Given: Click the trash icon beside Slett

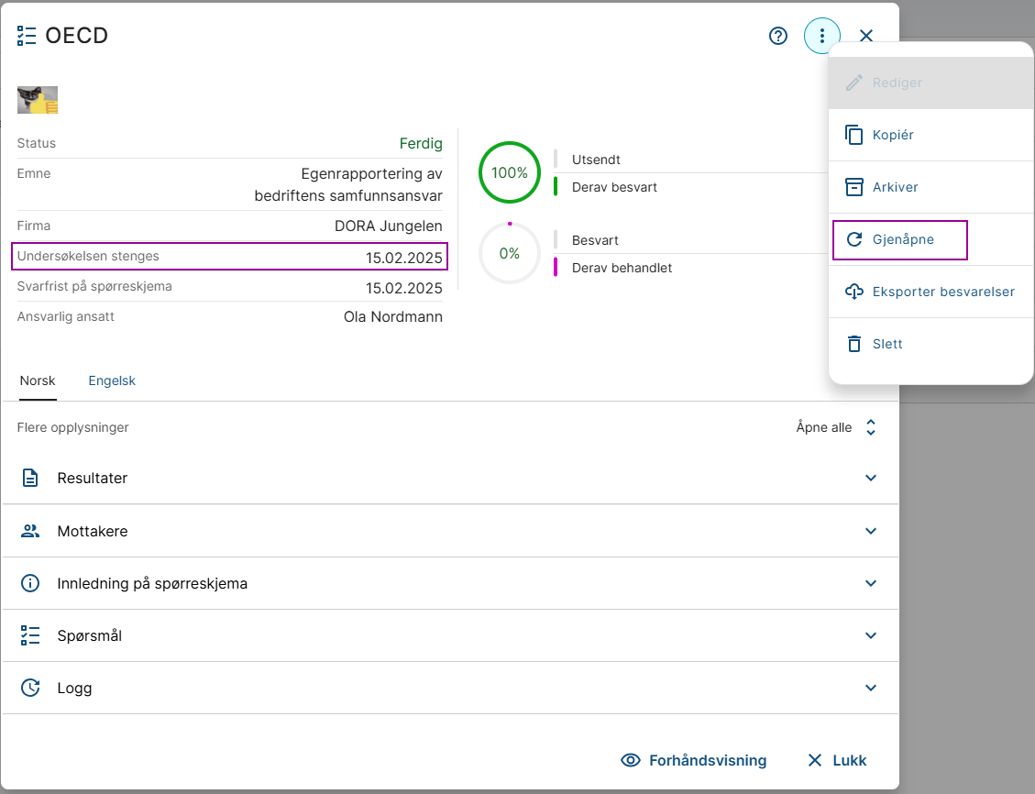Looking at the screenshot, I should (854, 344).
